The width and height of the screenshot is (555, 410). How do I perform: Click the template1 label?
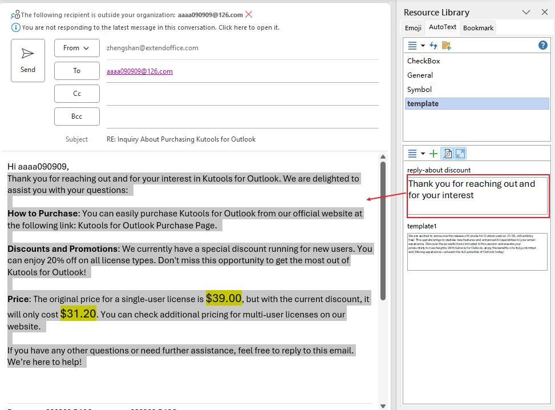pyautogui.click(x=422, y=226)
